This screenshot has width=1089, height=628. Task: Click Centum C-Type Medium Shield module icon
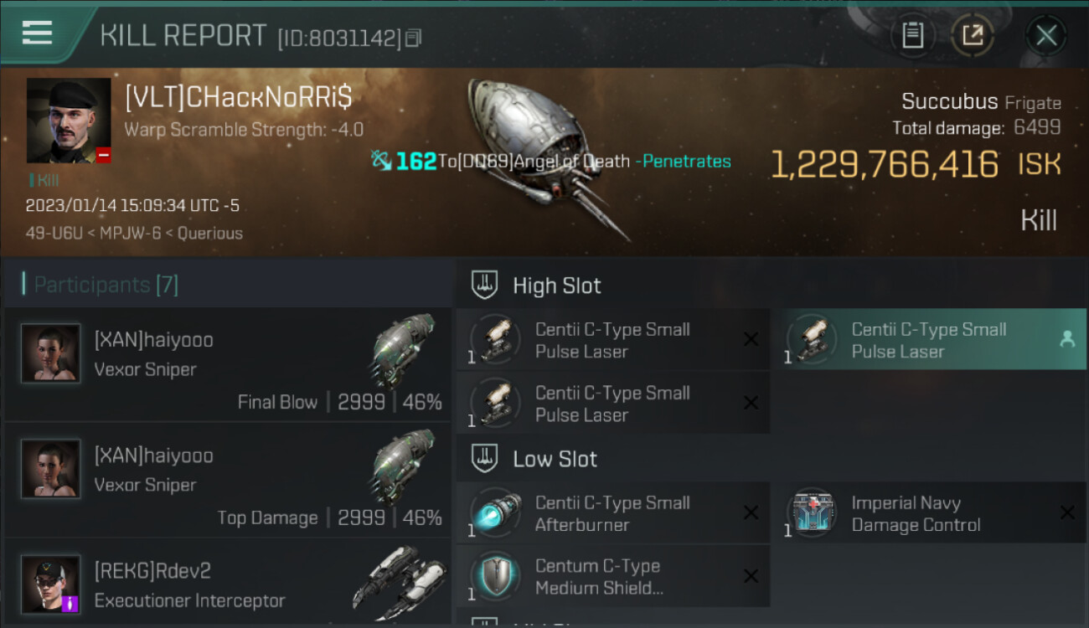tap(495, 576)
